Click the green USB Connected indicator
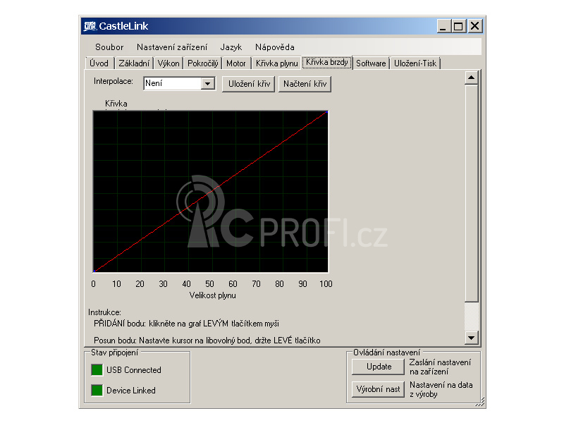564x423 pixels. 97,369
